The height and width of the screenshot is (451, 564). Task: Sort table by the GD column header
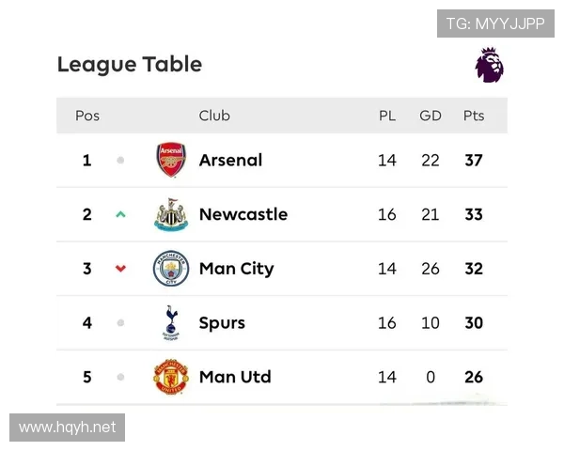pyautogui.click(x=431, y=116)
